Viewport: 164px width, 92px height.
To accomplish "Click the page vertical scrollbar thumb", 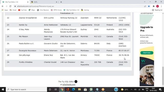I will pos(163,76).
